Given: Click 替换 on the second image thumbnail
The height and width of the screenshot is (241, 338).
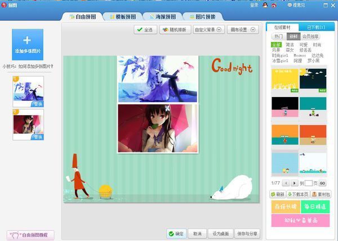Looking at the screenshot, I should [38, 137].
